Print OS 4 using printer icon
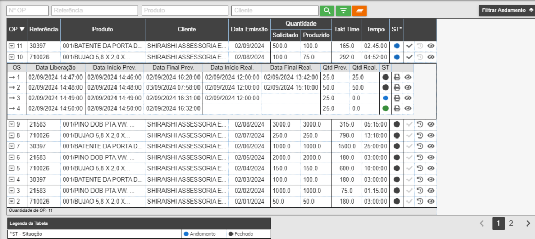535x239 pixels. click(397, 108)
